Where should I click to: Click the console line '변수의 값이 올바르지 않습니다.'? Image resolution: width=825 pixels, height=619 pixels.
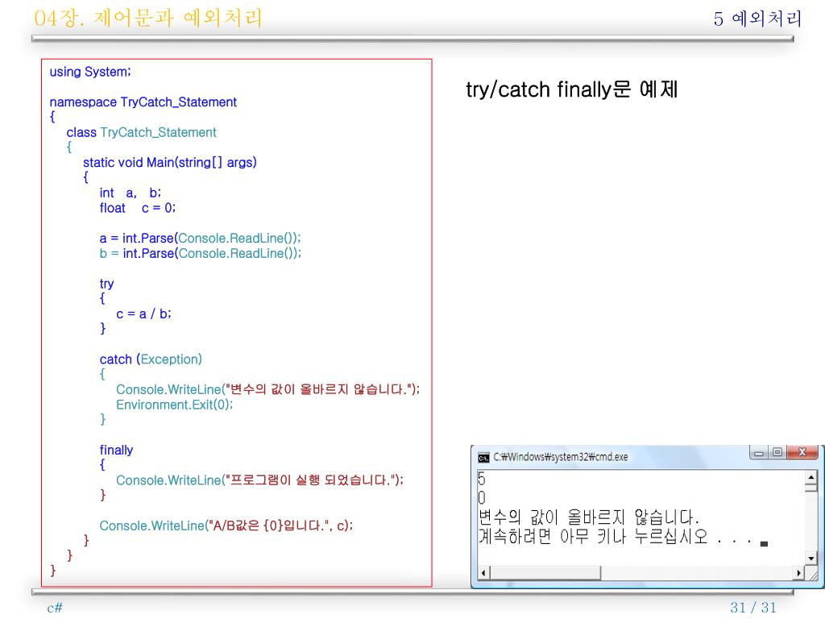[x=588, y=517]
